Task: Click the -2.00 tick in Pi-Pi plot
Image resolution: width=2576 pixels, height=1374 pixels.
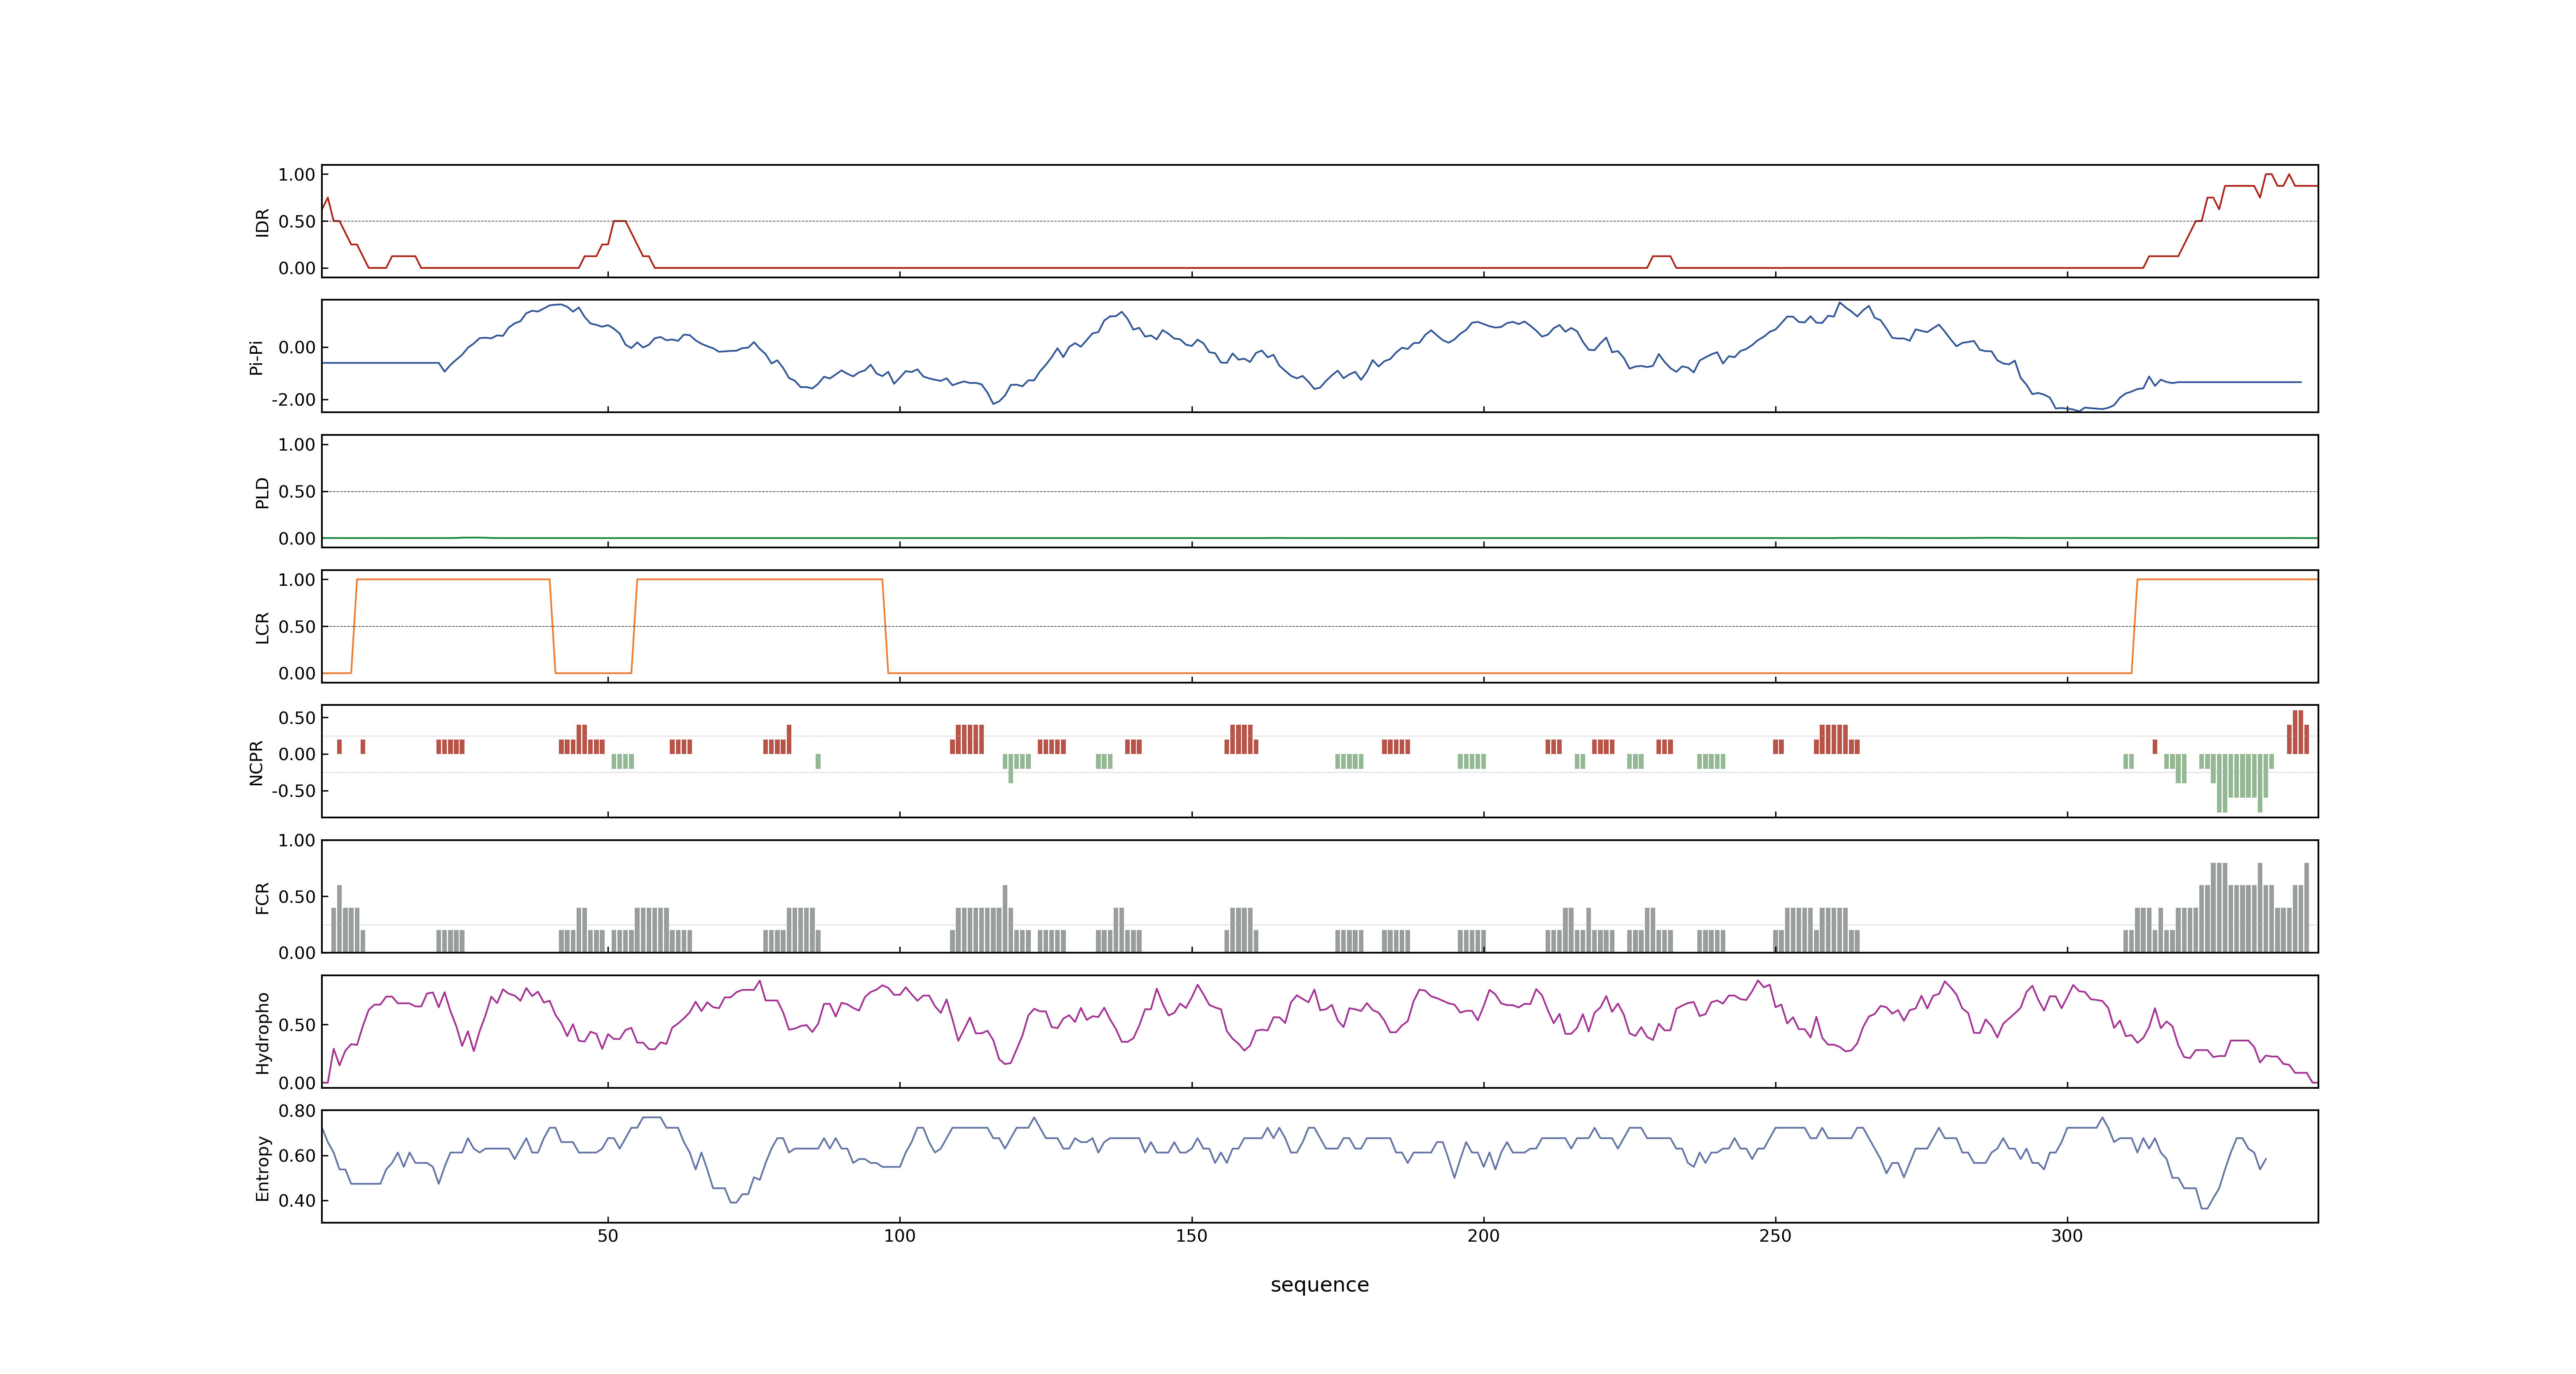Action: (x=293, y=400)
